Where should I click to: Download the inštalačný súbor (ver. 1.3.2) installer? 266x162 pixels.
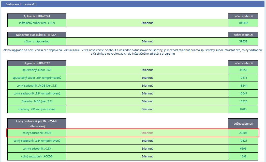(x=147, y=23)
